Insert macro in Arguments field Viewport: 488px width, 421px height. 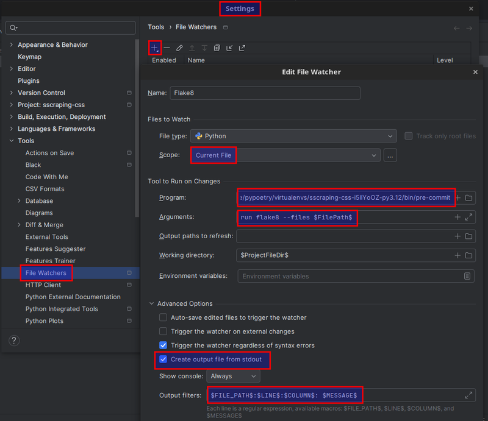(457, 217)
